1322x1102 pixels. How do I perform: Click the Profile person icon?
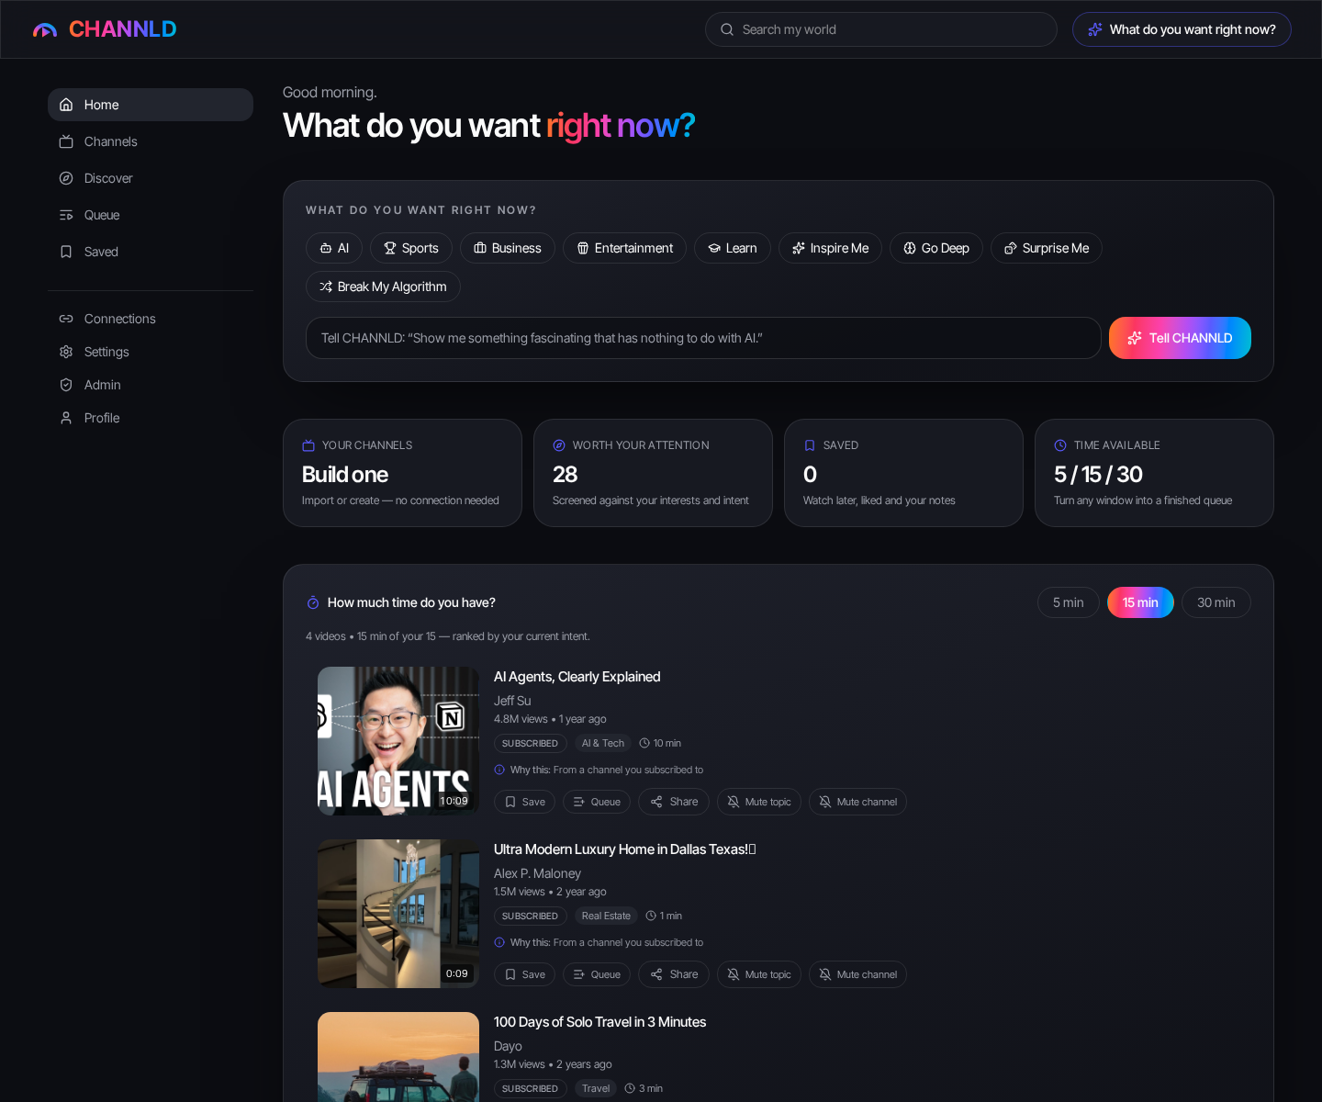(x=66, y=418)
